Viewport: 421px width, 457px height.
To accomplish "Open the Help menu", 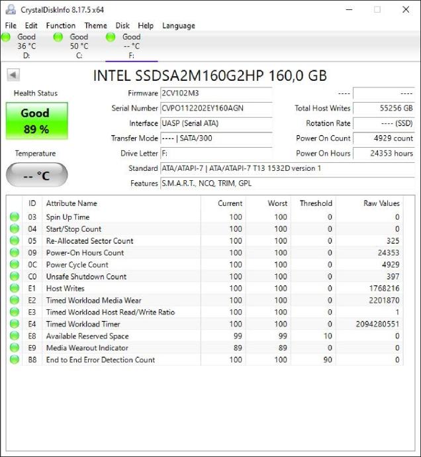I will tap(146, 26).
